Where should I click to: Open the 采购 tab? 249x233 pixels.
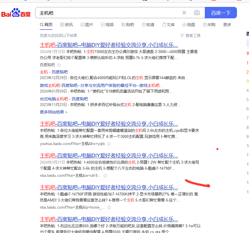pos(209,25)
